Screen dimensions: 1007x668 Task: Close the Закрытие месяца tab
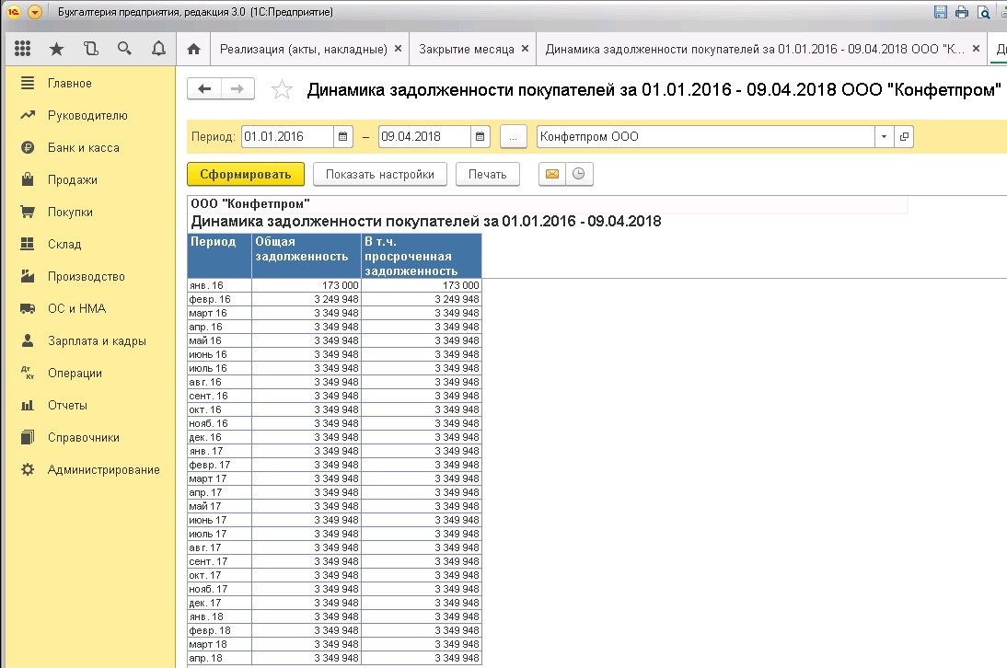pyautogui.click(x=525, y=48)
